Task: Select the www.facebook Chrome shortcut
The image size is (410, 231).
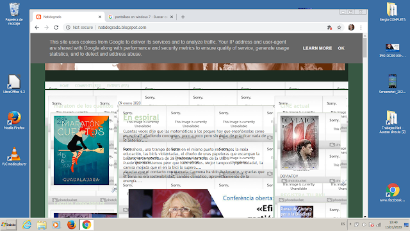Action: [393, 193]
